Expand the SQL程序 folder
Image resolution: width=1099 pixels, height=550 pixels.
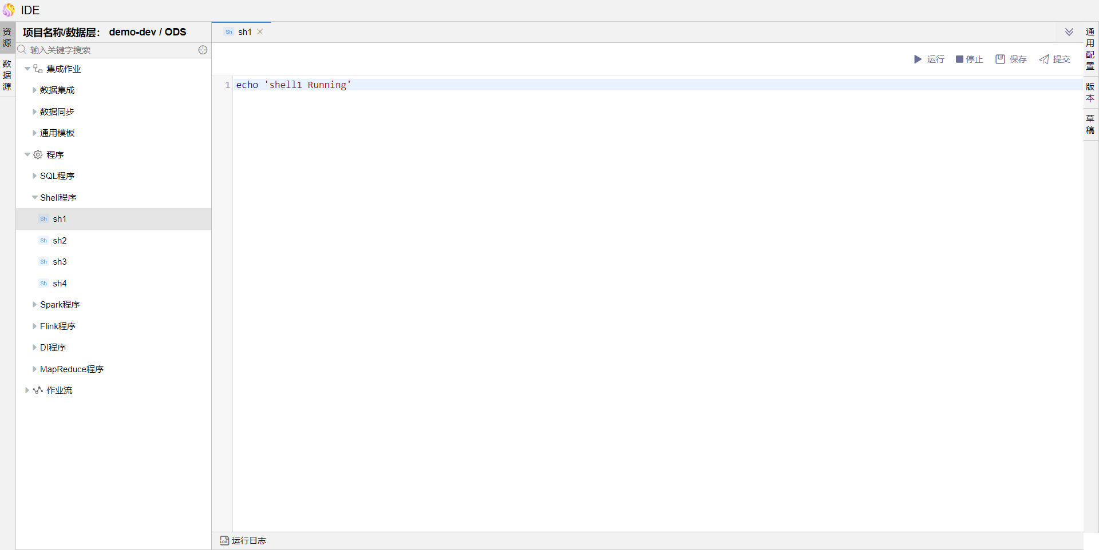coord(34,176)
